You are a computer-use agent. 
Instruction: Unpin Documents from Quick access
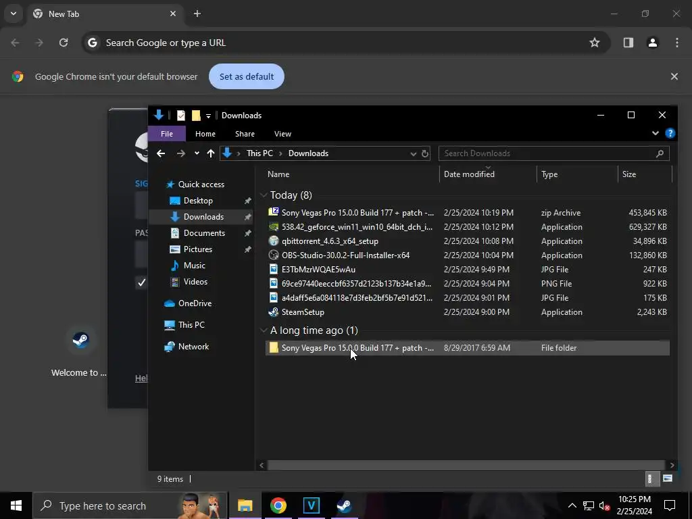tap(247, 233)
